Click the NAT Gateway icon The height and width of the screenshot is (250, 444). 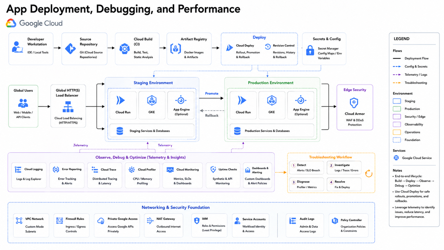[150, 221]
